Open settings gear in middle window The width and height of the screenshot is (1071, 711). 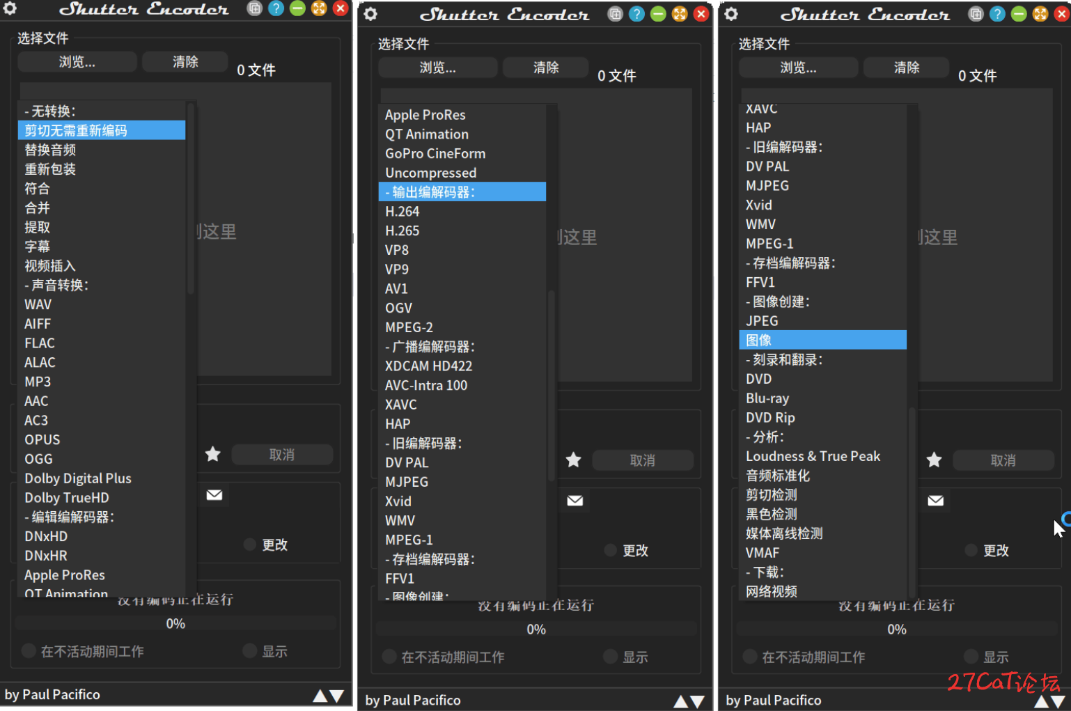370,14
